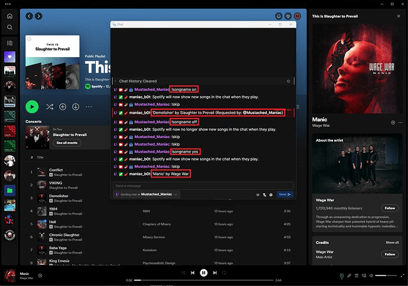Open more options for Manic in side panel
408x286 pixels.
pos(400,123)
